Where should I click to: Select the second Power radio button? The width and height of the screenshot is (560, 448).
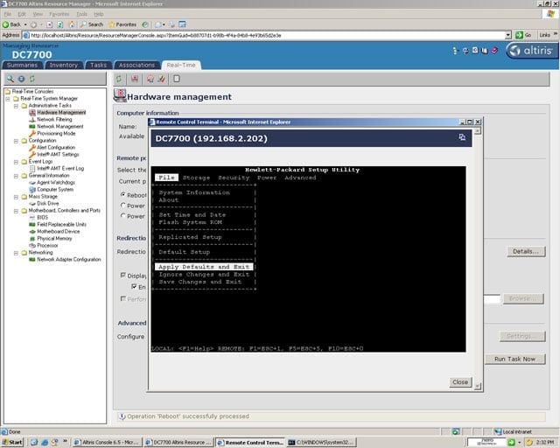pyautogui.click(x=122, y=216)
